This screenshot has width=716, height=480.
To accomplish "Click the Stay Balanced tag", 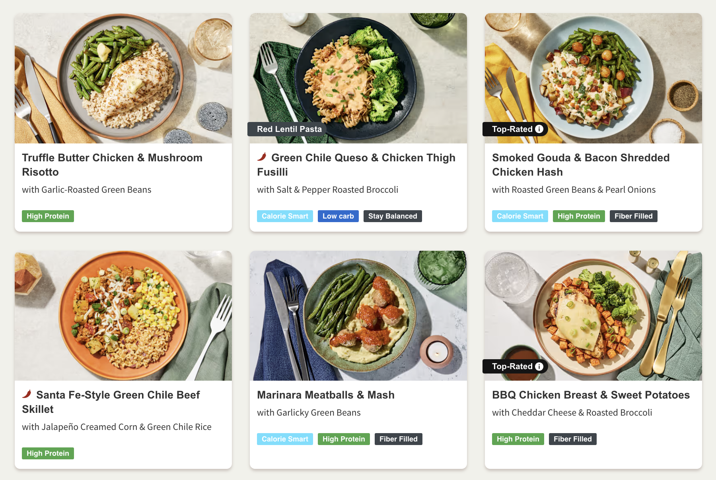I will 393,216.
